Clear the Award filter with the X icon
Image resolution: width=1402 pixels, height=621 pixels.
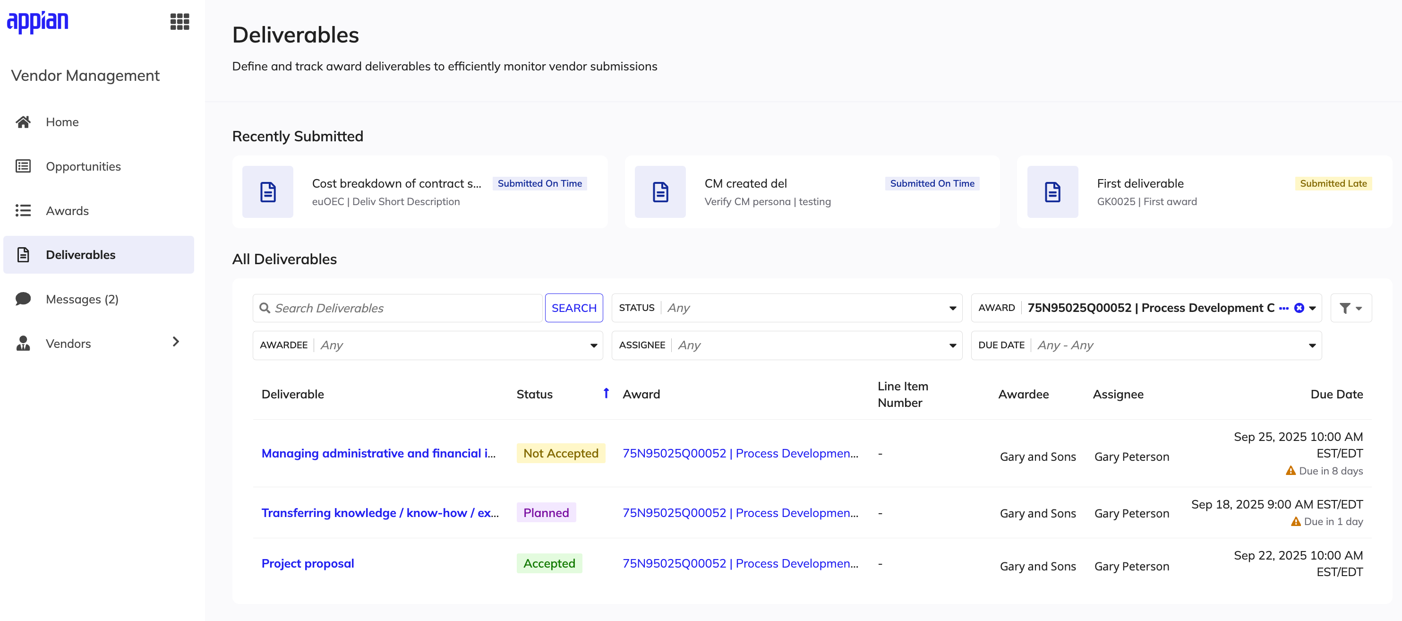[x=1299, y=308]
